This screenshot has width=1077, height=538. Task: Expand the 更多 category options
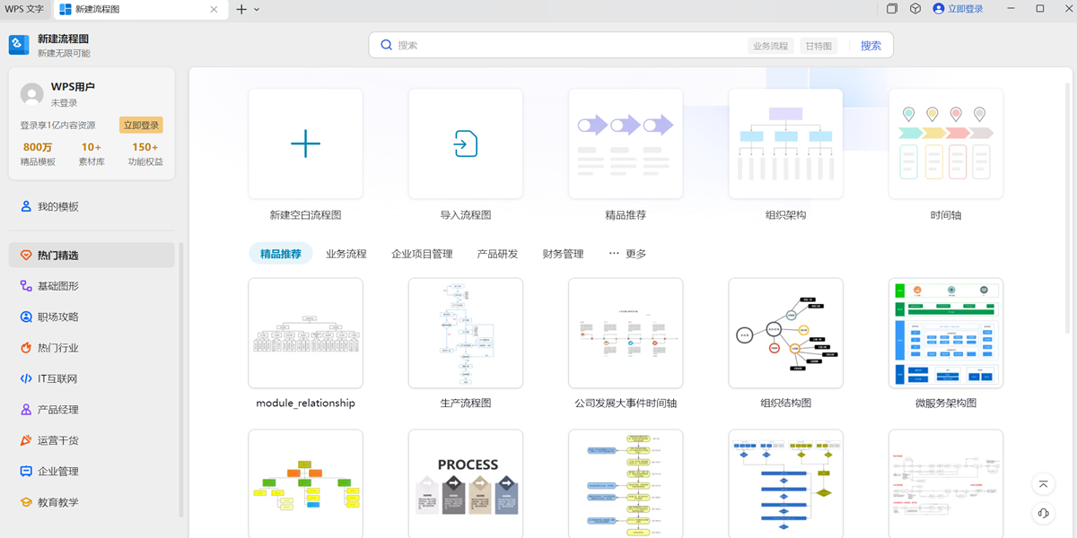pyautogui.click(x=627, y=254)
